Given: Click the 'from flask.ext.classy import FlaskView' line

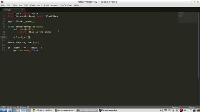Looking at the screenshot, I should pyautogui.click(x=33, y=16).
